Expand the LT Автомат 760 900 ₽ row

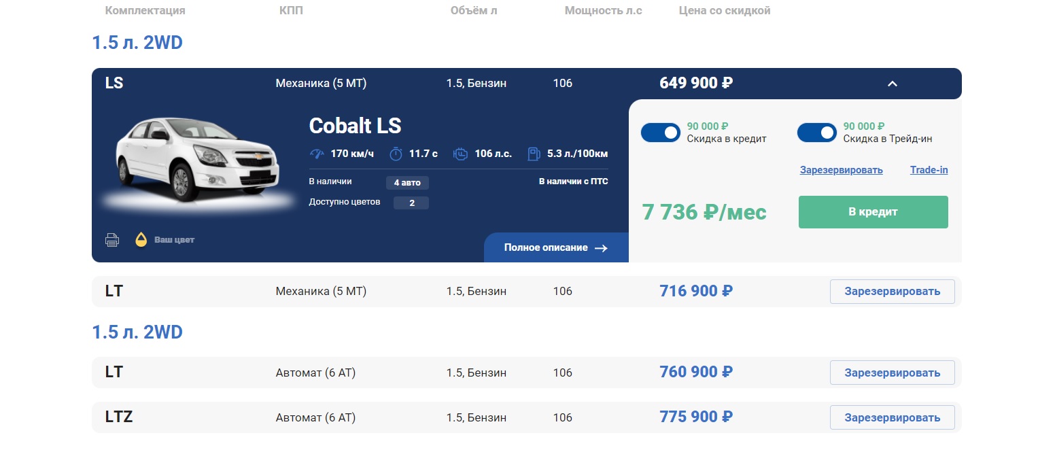[x=526, y=373]
